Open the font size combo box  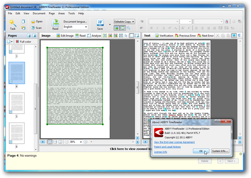click(x=186, y=21)
